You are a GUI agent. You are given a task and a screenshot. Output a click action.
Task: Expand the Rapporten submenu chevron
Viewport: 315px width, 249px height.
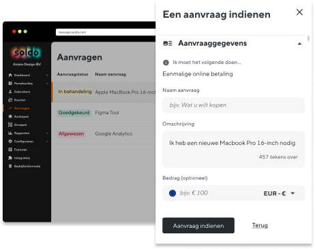point(47,133)
